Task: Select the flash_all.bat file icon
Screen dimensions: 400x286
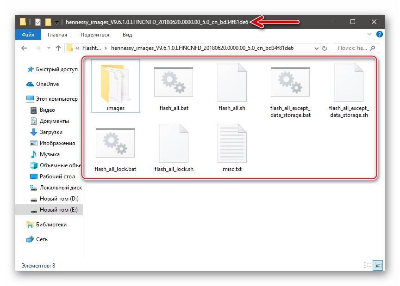Action: [174, 82]
